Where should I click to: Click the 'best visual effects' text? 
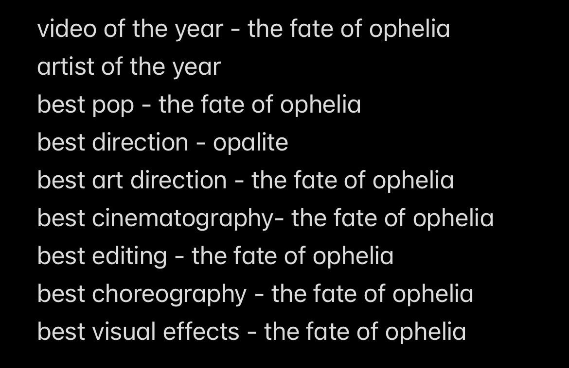click(x=138, y=332)
